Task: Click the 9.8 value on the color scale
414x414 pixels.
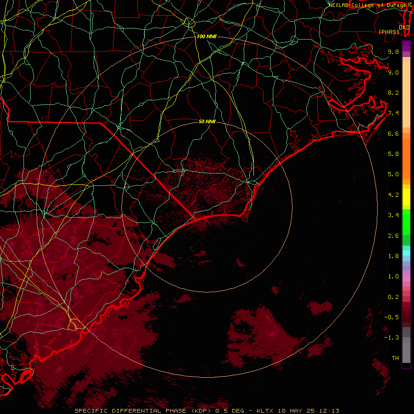Action: pyautogui.click(x=393, y=52)
